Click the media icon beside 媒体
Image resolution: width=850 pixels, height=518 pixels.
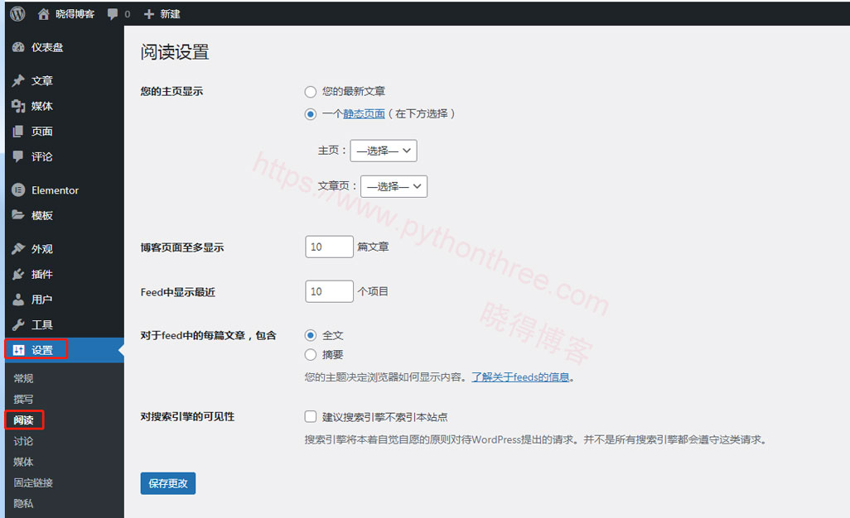(18, 106)
